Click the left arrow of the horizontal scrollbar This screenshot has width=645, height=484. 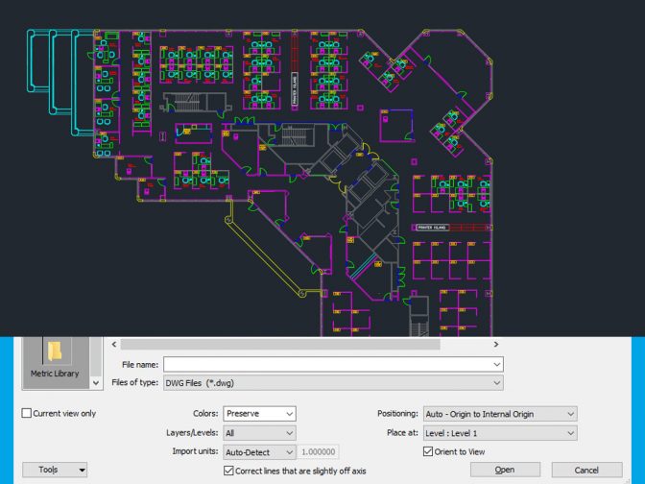(x=115, y=344)
